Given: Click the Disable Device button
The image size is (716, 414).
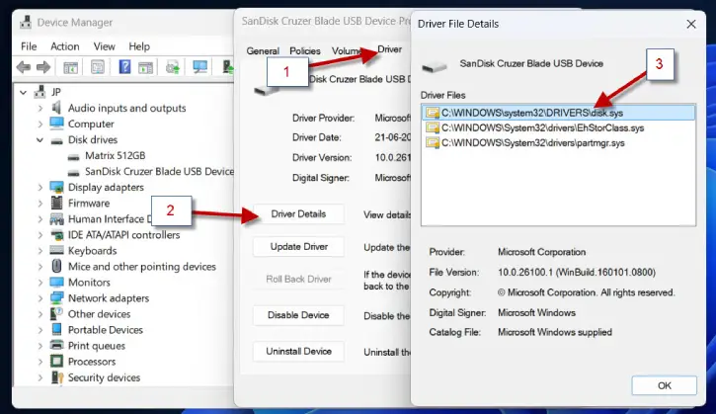Looking at the screenshot, I should click(298, 315).
